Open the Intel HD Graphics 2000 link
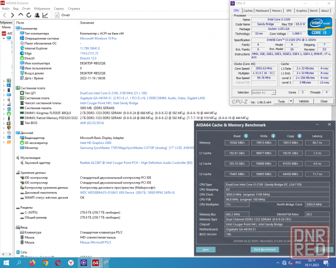The image size is (336, 268). coord(96,143)
